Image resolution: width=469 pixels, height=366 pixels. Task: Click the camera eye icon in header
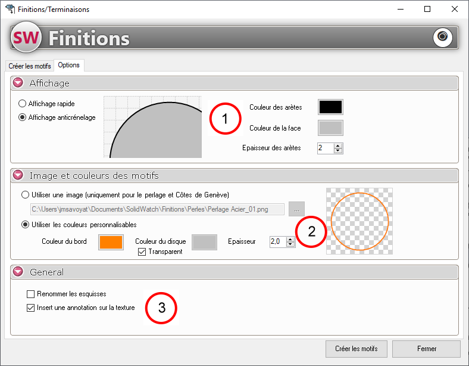point(442,38)
